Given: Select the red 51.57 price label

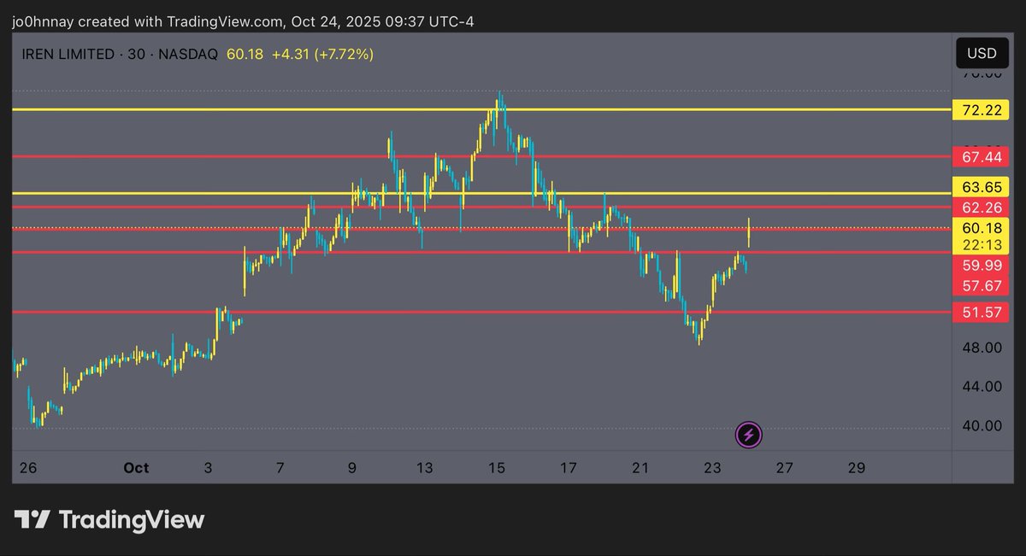Looking at the screenshot, I should (x=981, y=313).
